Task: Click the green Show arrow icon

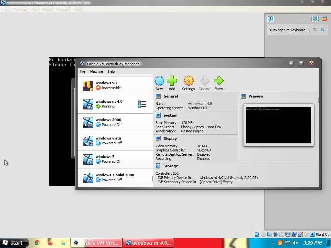Action: pos(219,81)
